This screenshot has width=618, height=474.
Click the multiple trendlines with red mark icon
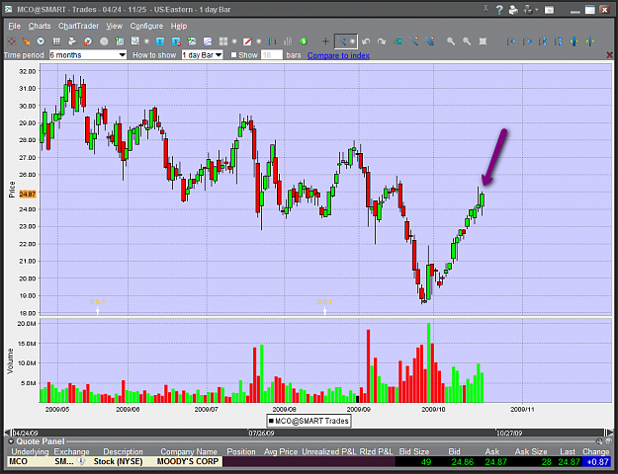point(429,41)
